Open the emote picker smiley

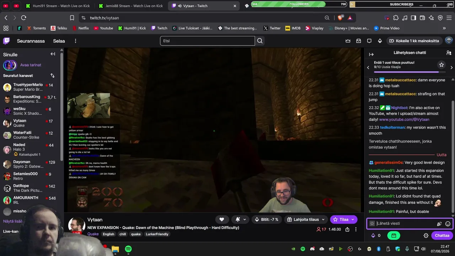pos(448,224)
